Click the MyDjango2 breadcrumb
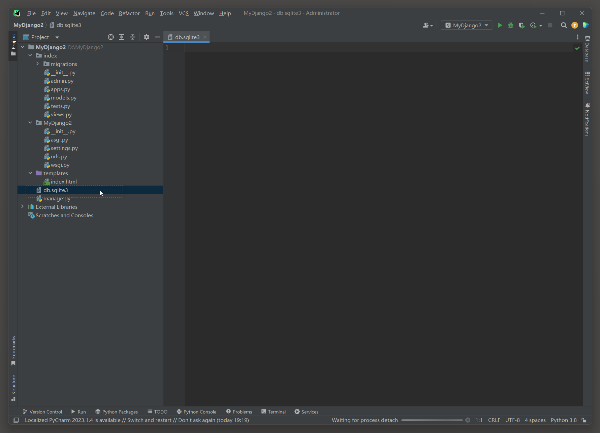 [28, 25]
